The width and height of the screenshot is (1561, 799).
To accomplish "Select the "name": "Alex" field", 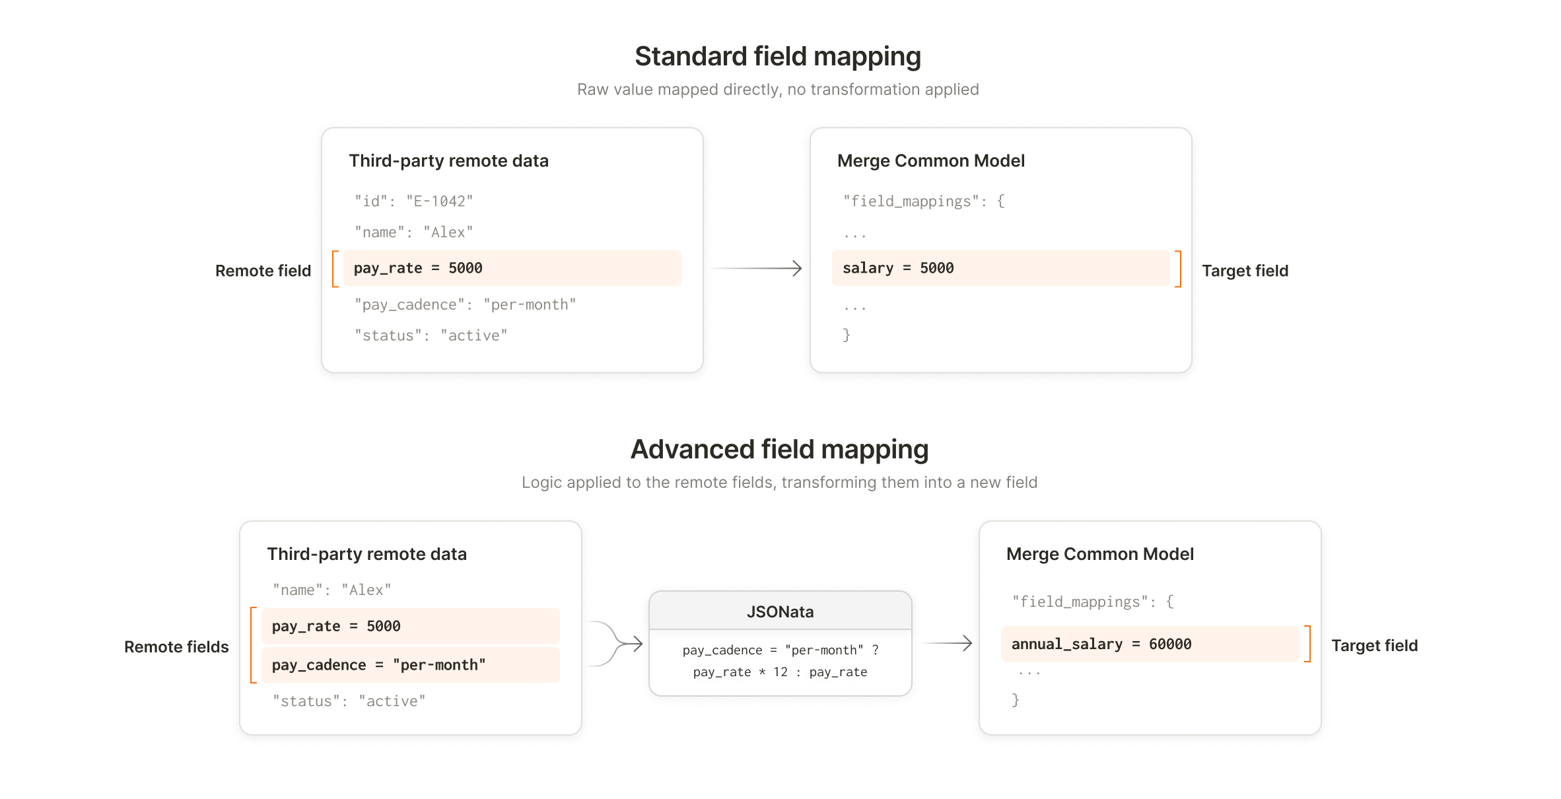I will (x=413, y=232).
